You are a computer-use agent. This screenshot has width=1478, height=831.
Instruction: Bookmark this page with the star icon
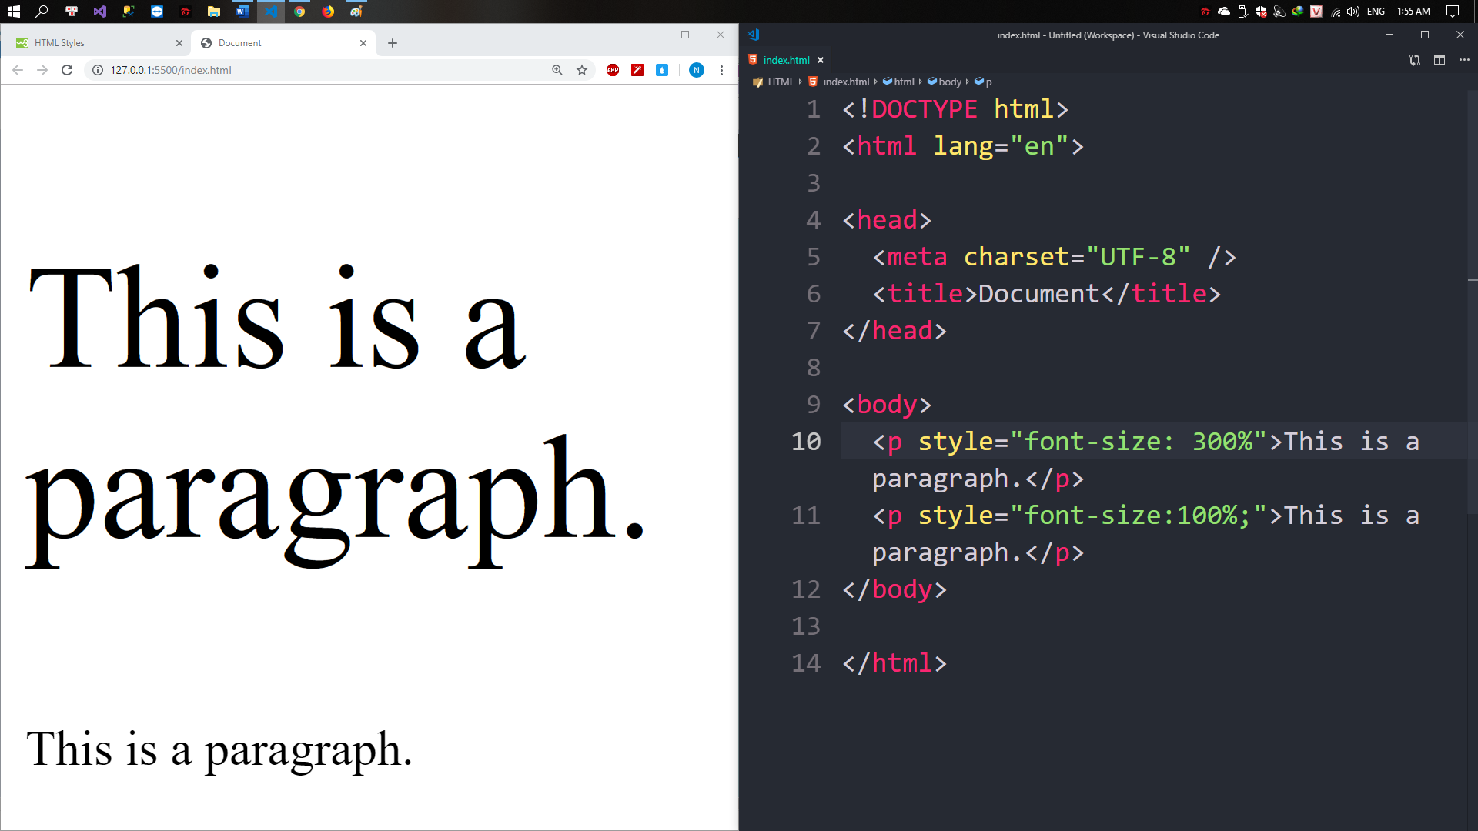click(582, 70)
